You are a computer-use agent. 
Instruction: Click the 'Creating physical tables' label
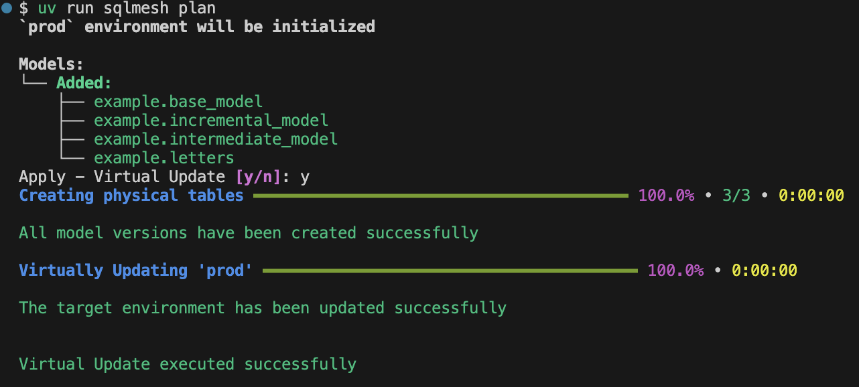pos(131,196)
